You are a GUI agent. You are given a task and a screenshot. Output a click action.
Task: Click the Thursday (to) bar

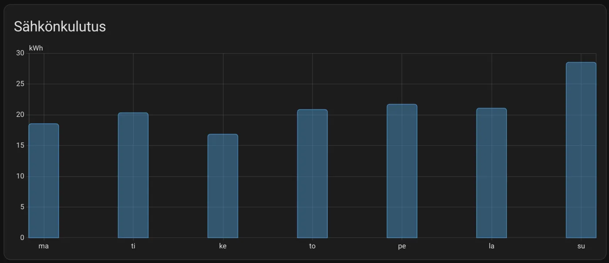point(312,174)
